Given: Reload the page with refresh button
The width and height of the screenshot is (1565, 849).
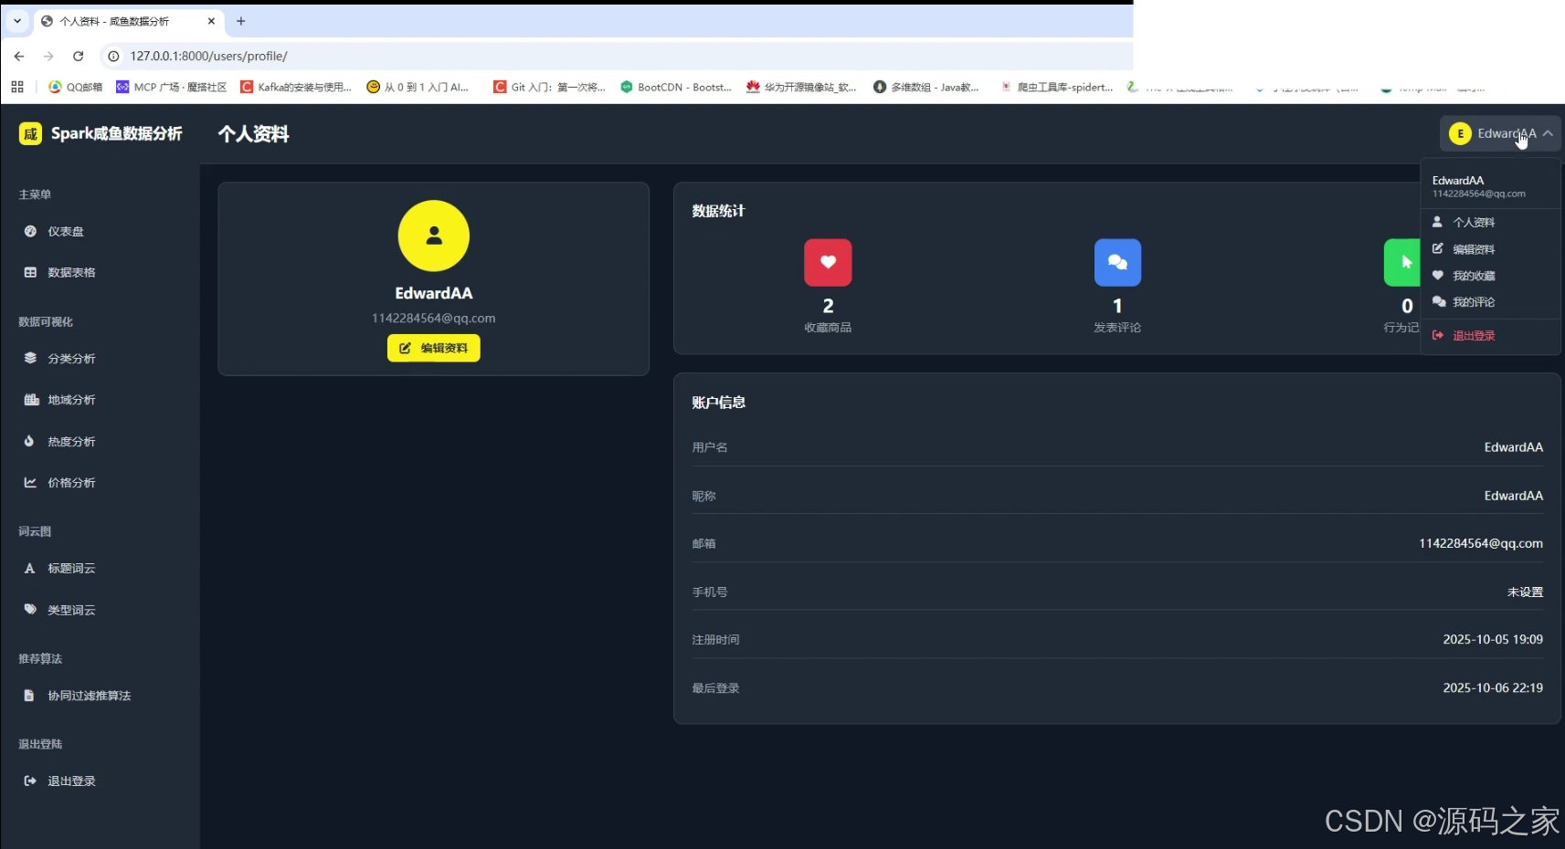Looking at the screenshot, I should [79, 56].
